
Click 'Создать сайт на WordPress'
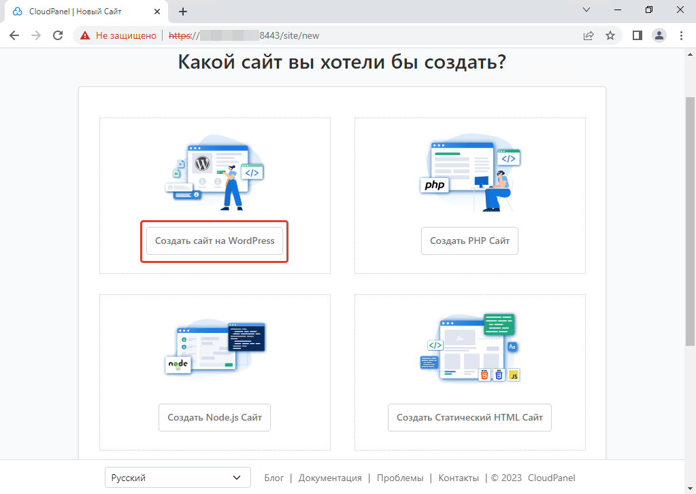point(214,241)
